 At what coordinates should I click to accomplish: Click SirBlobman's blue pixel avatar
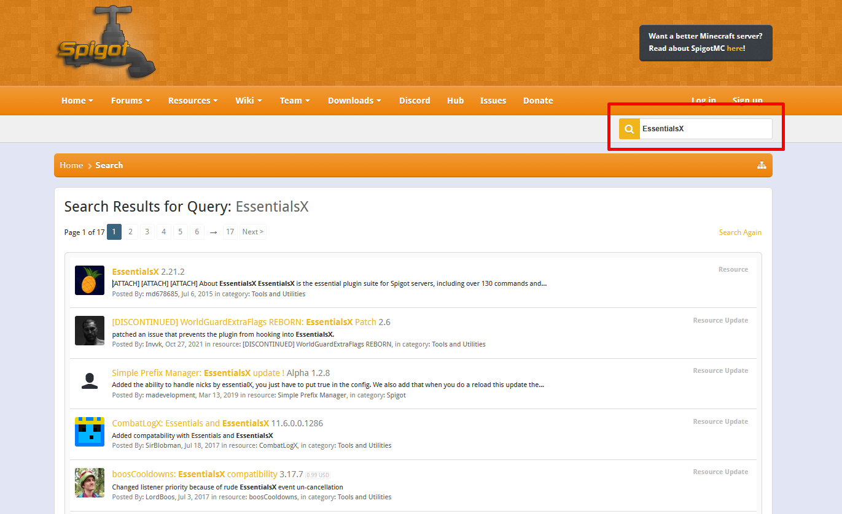(90, 432)
